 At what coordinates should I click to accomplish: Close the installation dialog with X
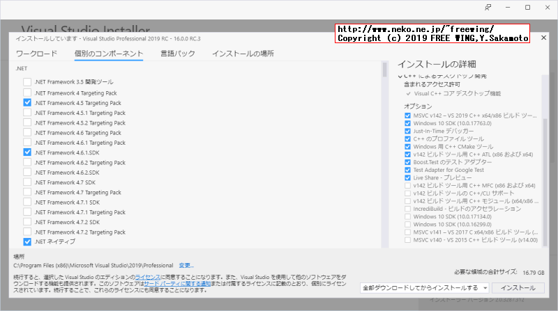point(543,38)
